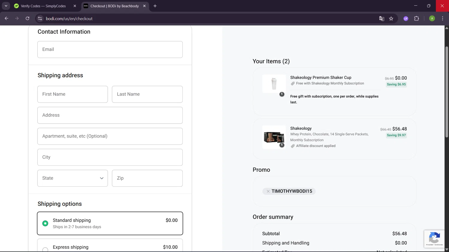Click the Shakeology Premium Shaker Cup title
The height and width of the screenshot is (252, 449).
click(321, 78)
